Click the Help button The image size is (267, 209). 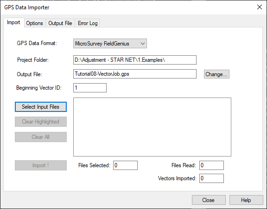pos(246,200)
